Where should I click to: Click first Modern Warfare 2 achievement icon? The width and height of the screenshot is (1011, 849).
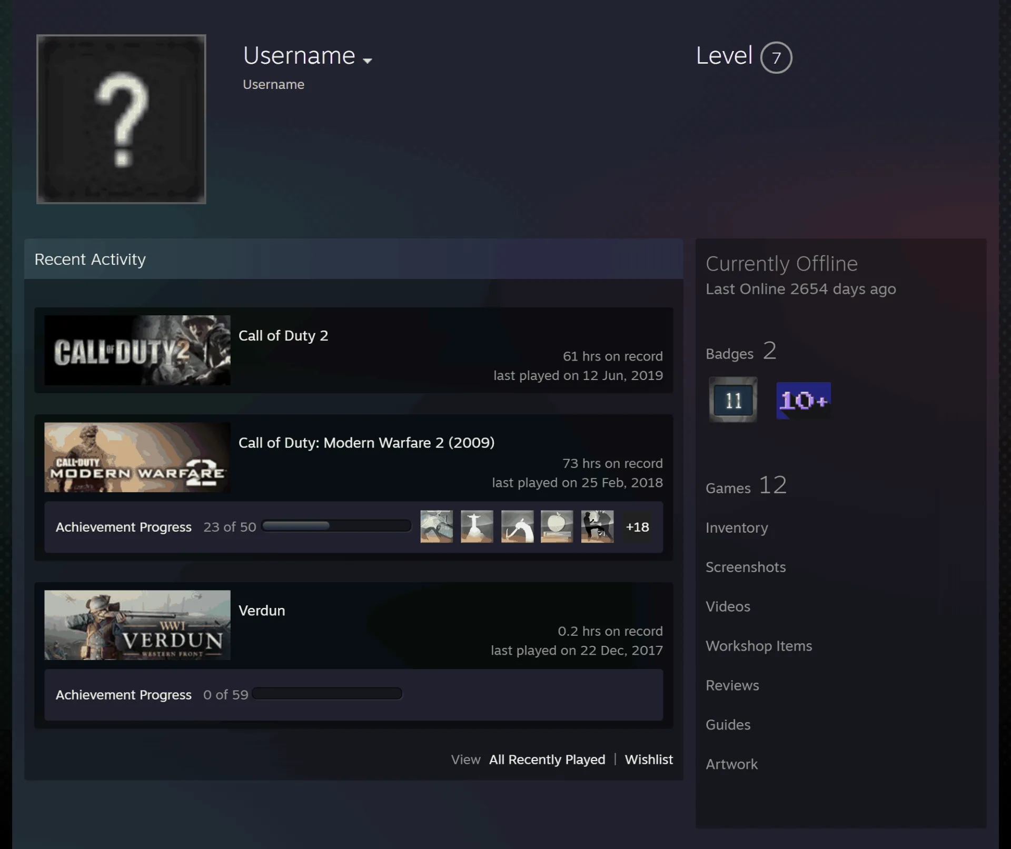click(x=437, y=526)
